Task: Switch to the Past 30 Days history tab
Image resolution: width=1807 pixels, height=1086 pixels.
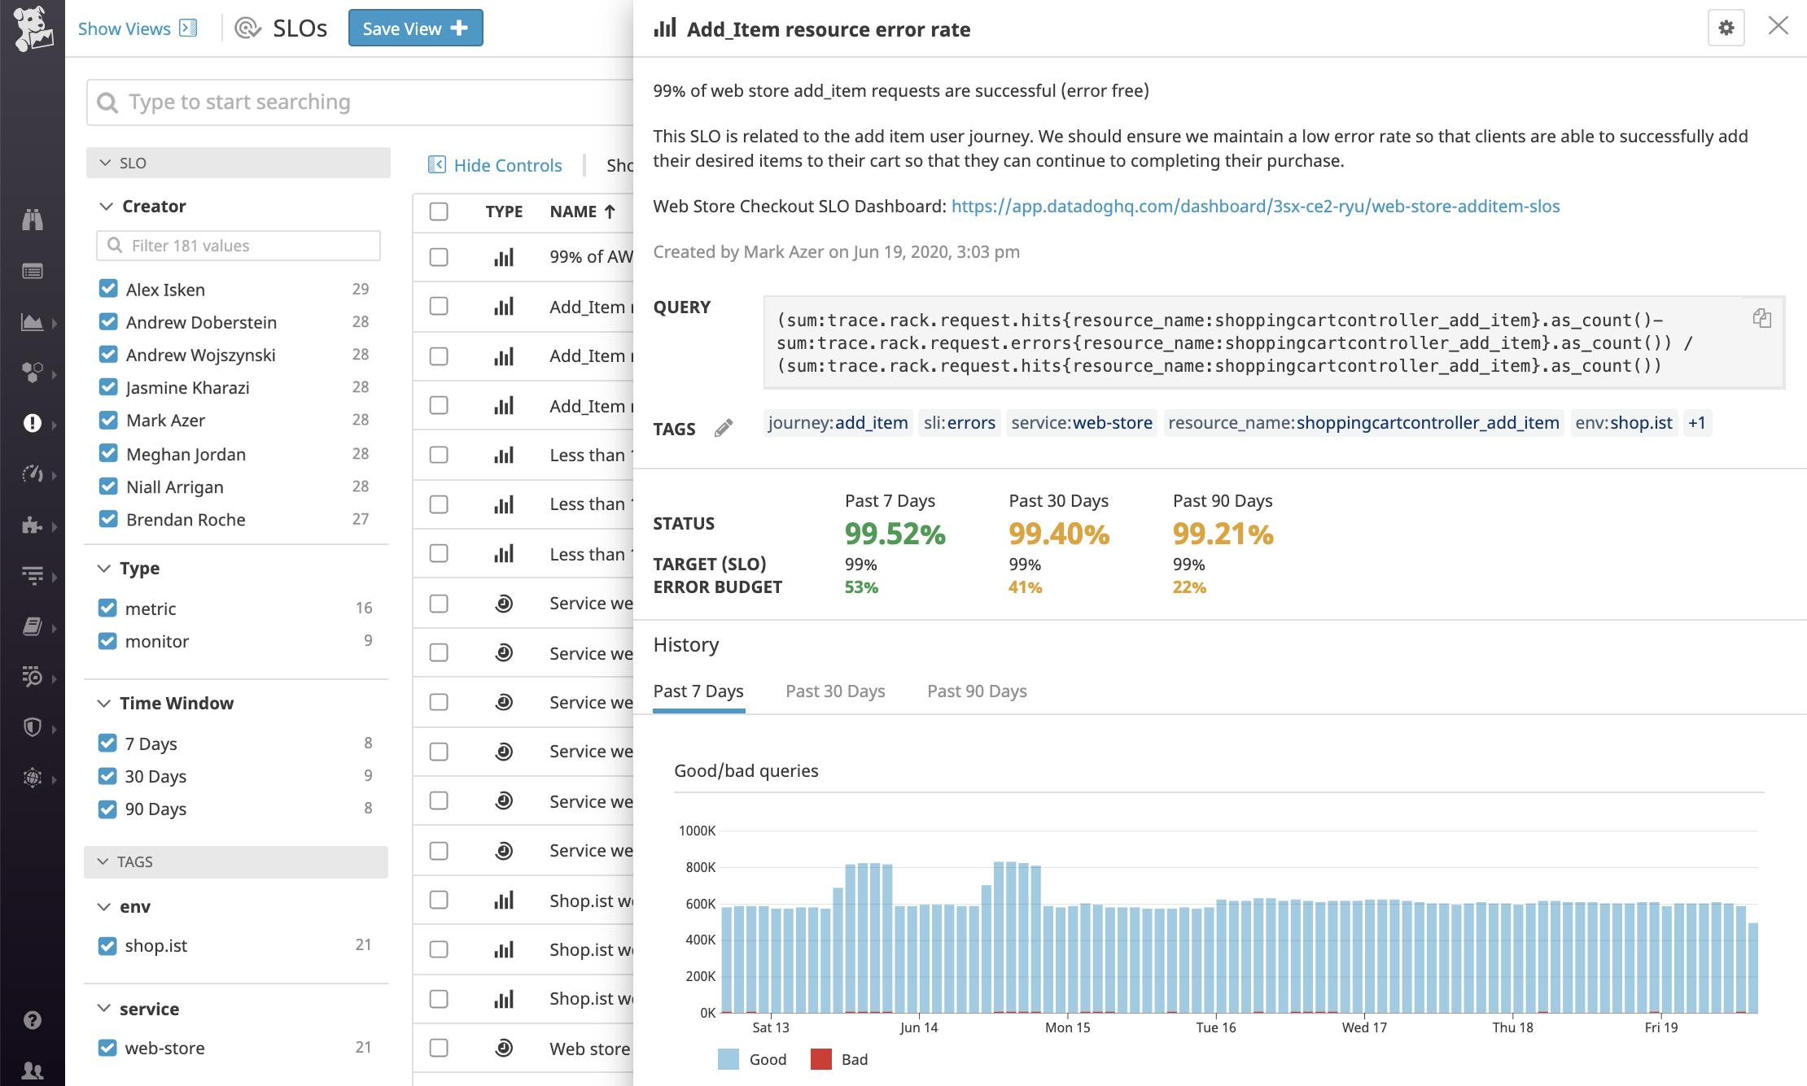Action: point(834,691)
